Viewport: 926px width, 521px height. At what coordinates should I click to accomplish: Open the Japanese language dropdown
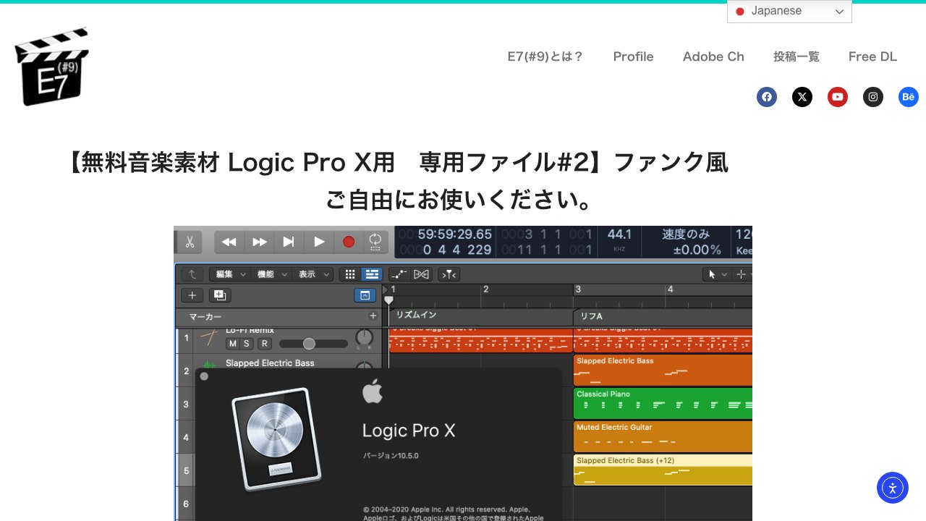pos(789,12)
